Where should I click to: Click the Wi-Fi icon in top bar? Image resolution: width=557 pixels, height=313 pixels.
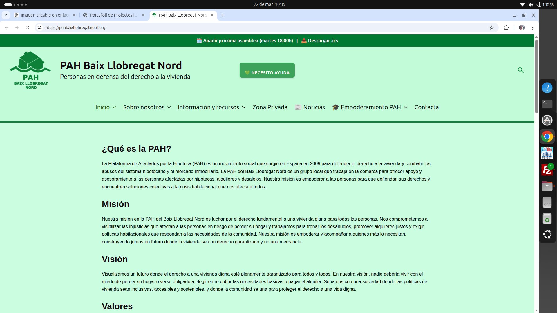pos(522,5)
